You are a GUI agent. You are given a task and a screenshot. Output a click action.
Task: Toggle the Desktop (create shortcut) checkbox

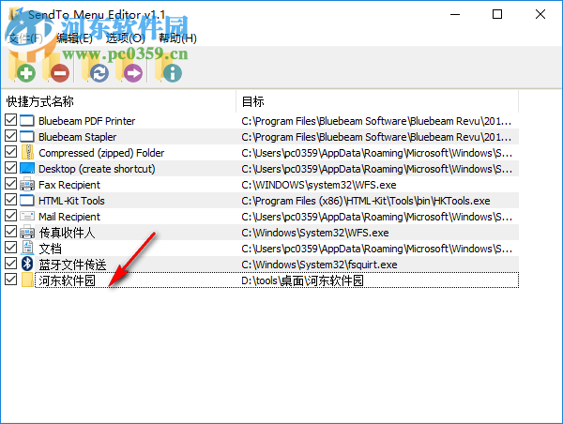[x=10, y=168]
